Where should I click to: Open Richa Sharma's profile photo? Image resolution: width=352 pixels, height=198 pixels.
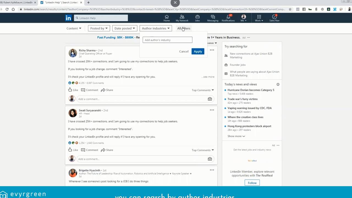click(73, 53)
